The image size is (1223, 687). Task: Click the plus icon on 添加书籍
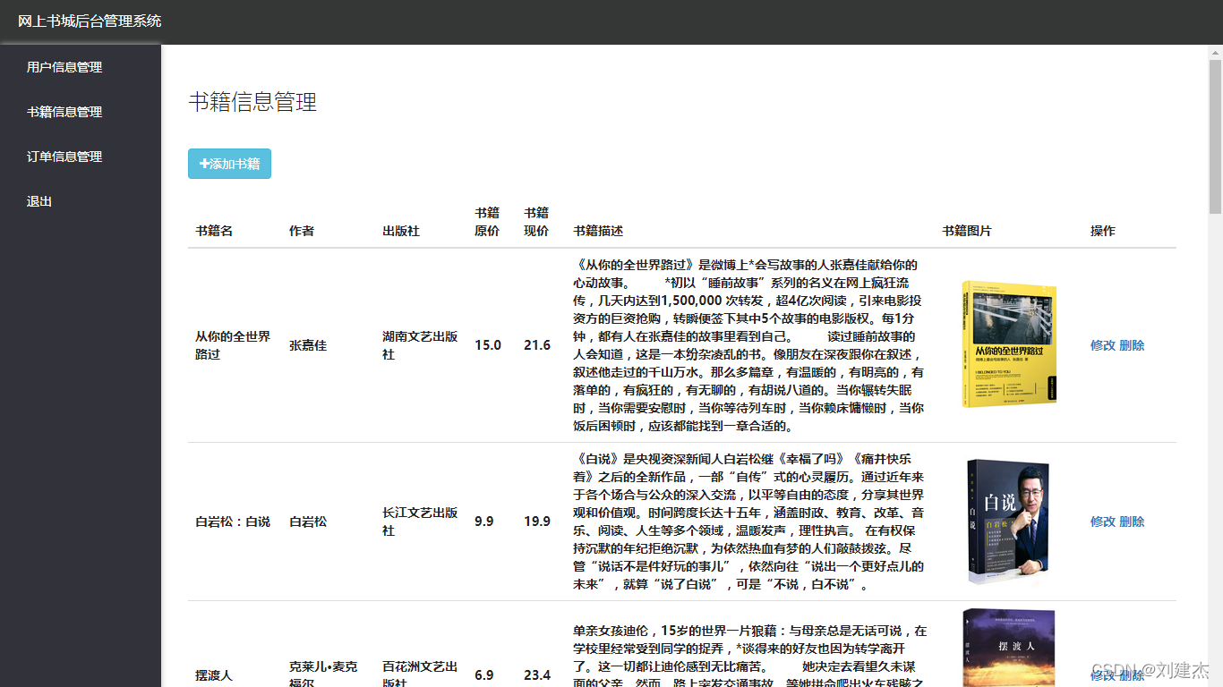(x=204, y=164)
